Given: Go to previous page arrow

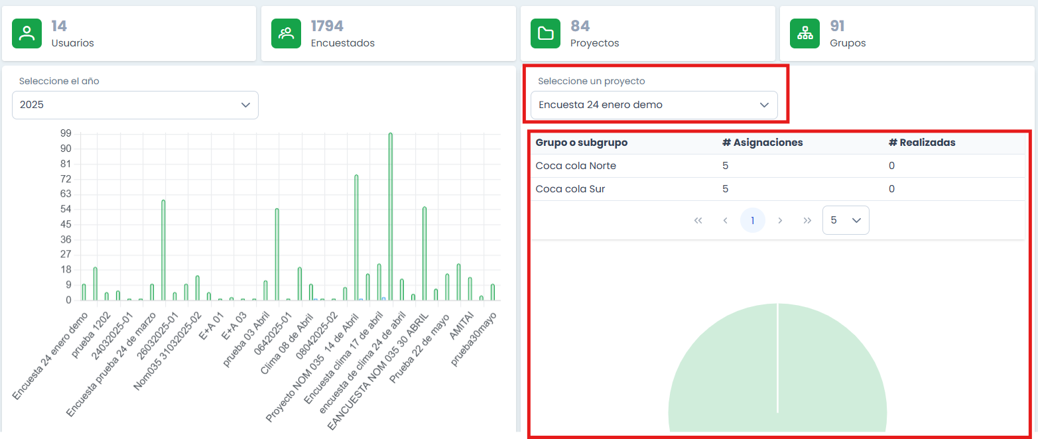Looking at the screenshot, I should click(x=726, y=220).
